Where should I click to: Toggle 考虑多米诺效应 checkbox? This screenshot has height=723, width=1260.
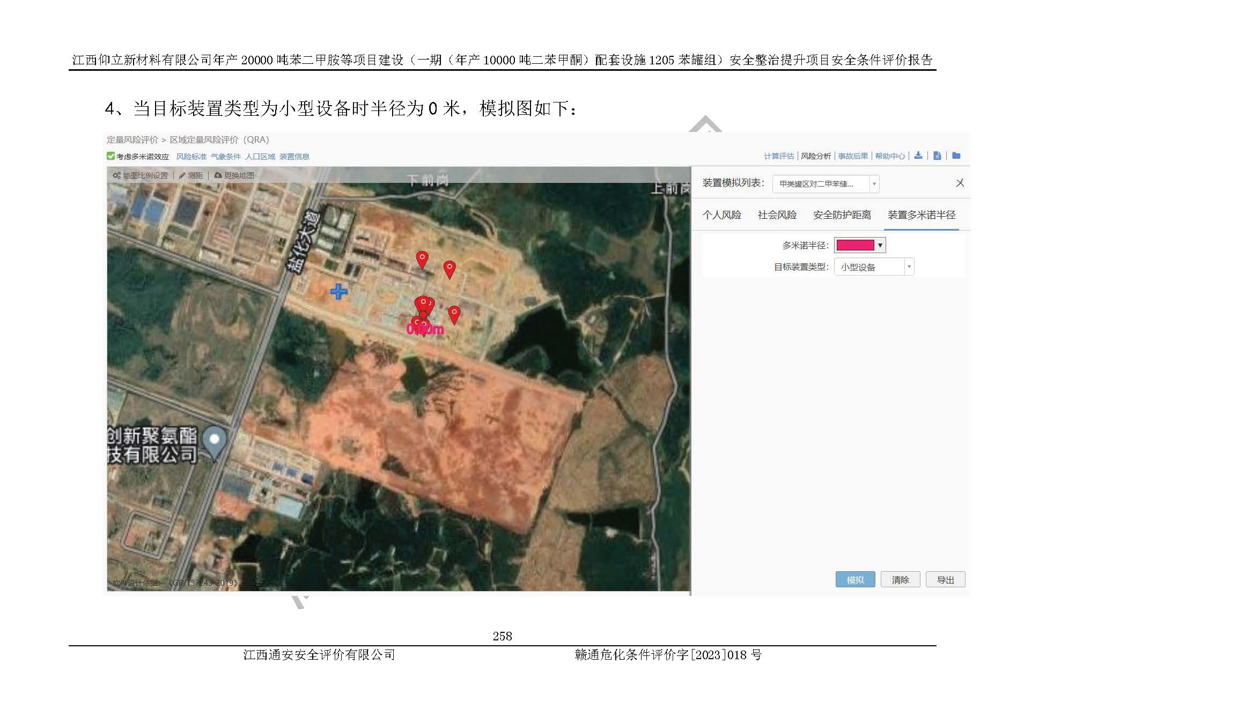110,156
